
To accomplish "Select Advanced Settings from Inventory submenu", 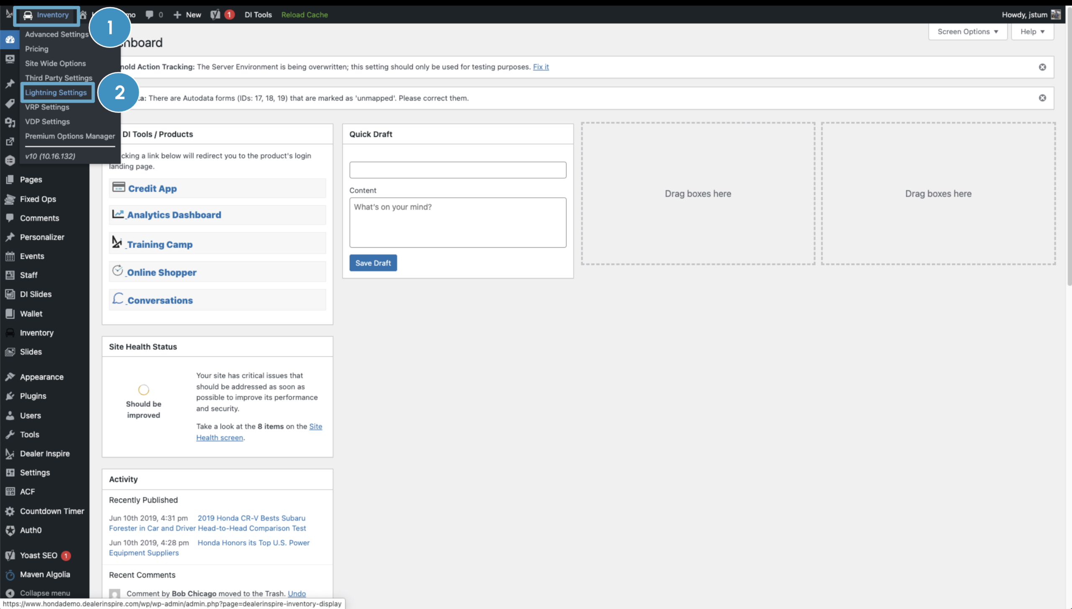I will pyautogui.click(x=57, y=34).
